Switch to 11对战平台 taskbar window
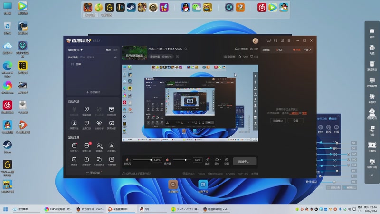Image resolution: width=380 pixels, height=214 pixels. tap(90, 209)
